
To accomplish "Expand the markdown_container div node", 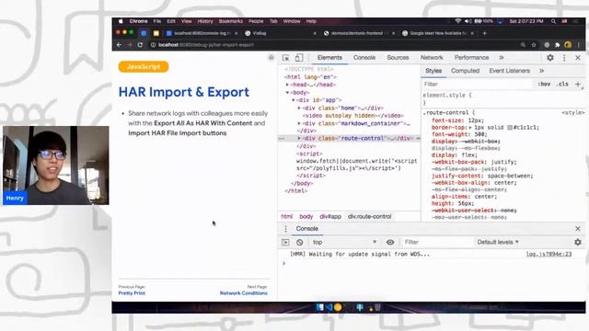I will (299, 123).
